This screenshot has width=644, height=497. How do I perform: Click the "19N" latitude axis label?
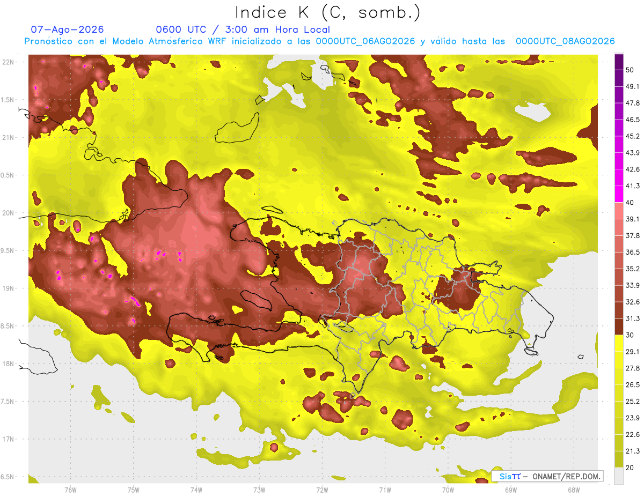tap(9, 288)
